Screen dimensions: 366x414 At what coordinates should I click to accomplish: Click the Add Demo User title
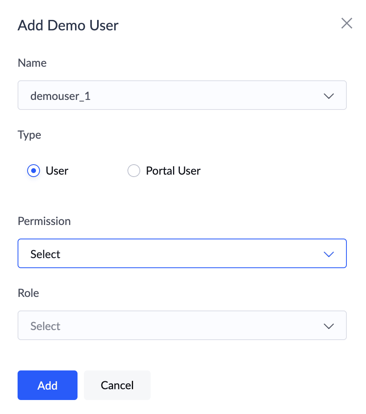click(68, 25)
